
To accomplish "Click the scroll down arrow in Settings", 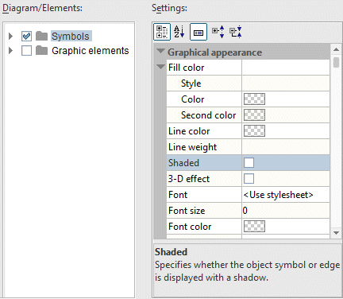I will (x=336, y=233).
